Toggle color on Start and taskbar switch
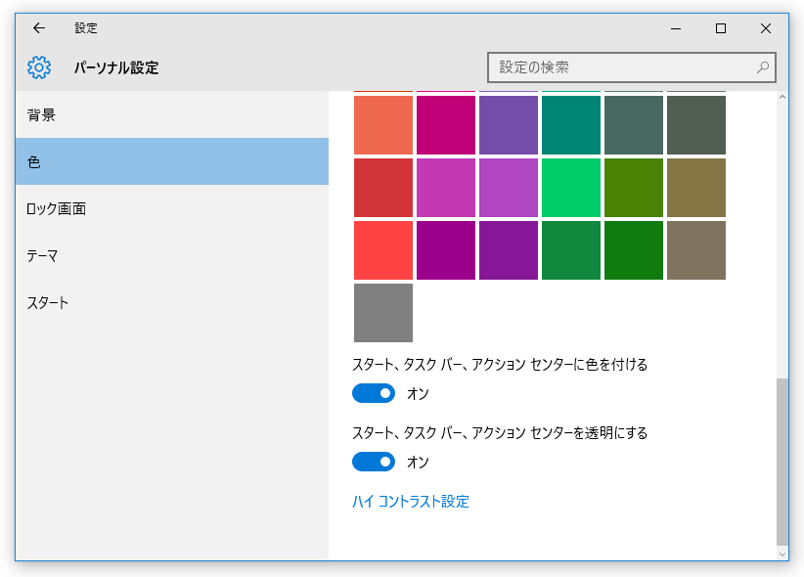The height and width of the screenshot is (577, 804). pos(374,393)
